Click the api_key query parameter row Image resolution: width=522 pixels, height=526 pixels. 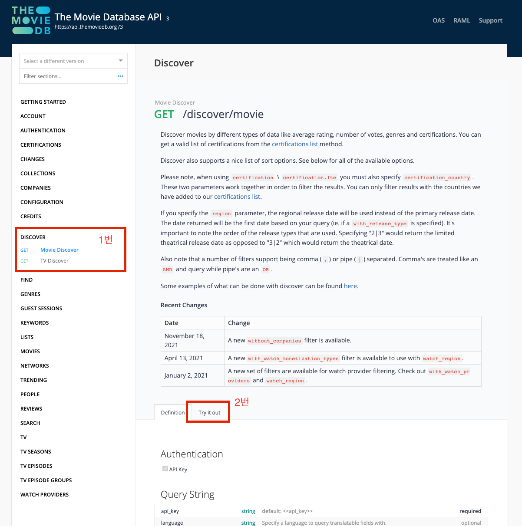coord(321,511)
